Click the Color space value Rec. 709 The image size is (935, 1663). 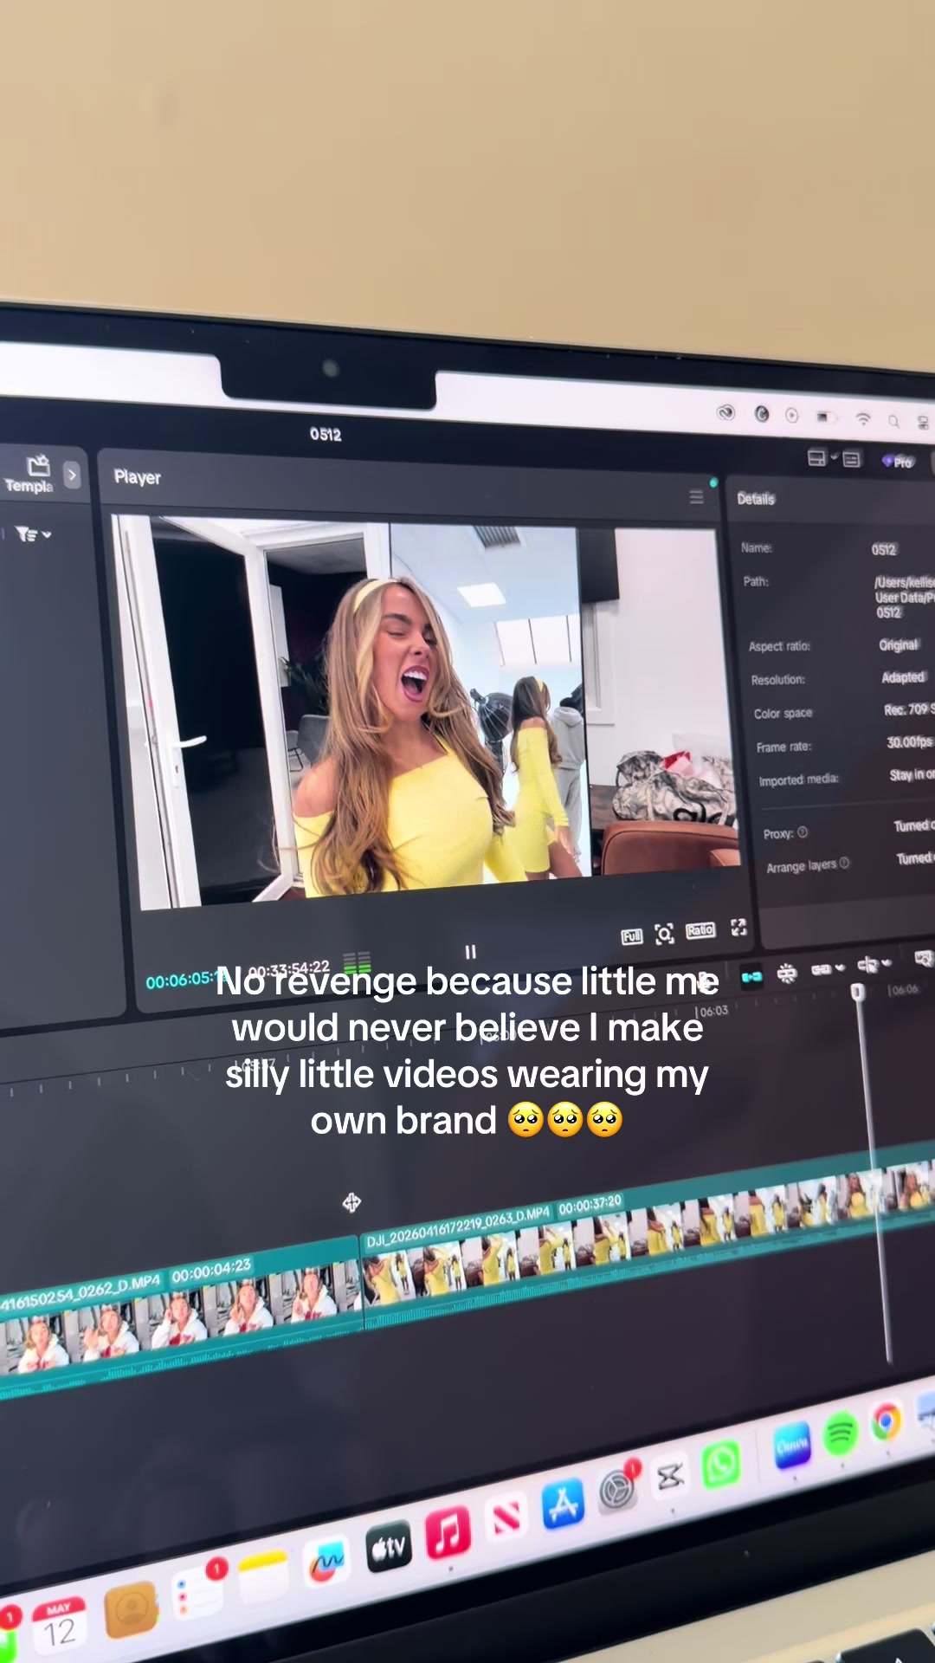tap(908, 709)
